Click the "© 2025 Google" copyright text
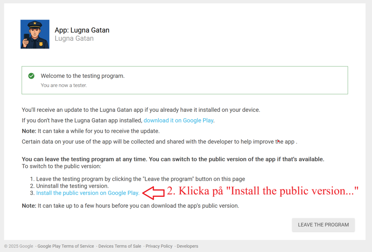Image resolution: width=372 pixels, height=252 pixels. 19,246
